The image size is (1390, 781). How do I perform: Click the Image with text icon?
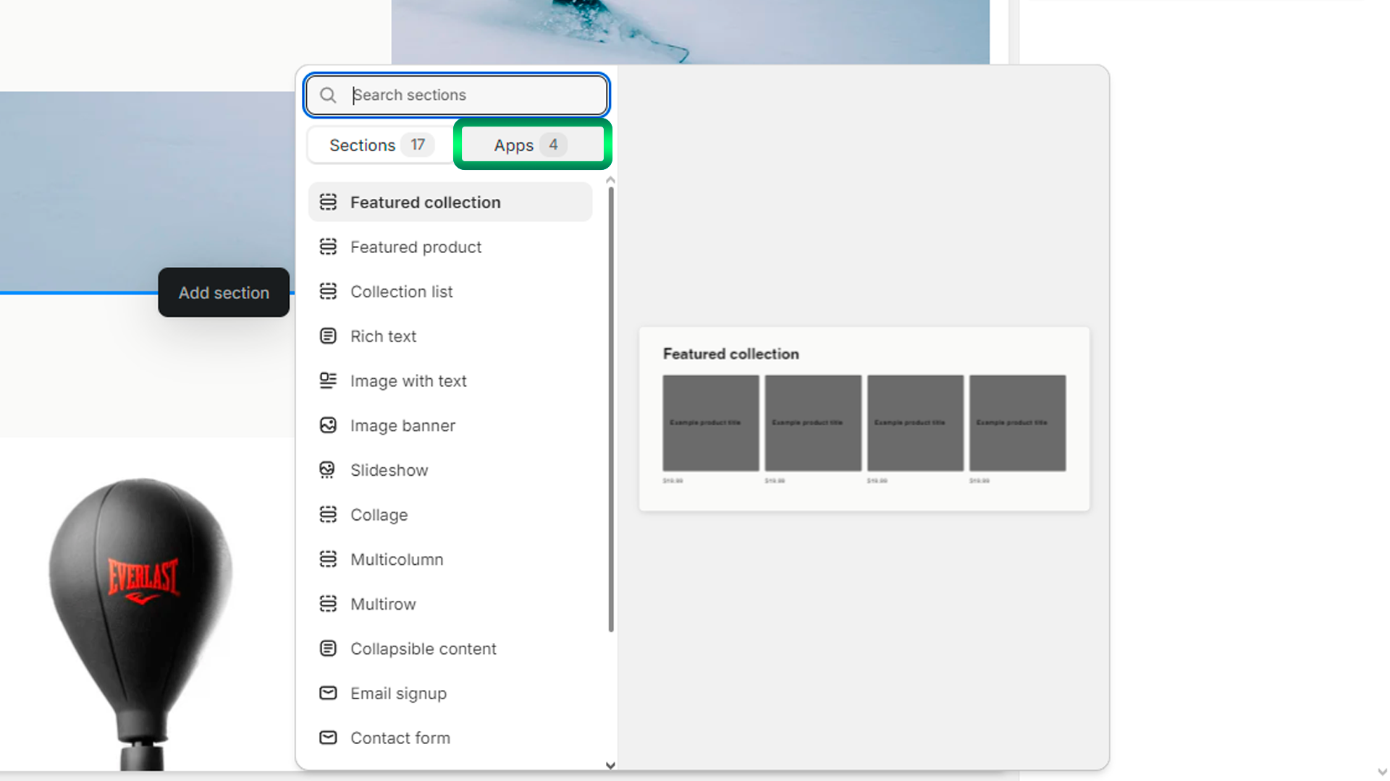pyautogui.click(x=328, y=380)
